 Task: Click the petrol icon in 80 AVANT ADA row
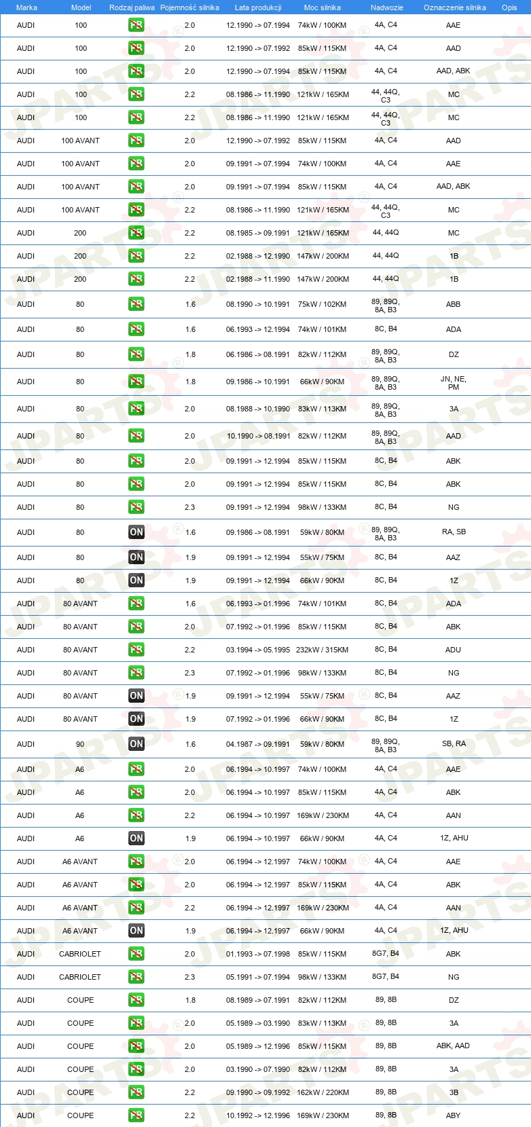136,604
